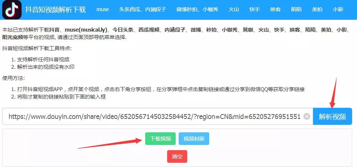Image resolution: width=357 pixels, height=168 pixels.
Task: Switch to the muse nav item
Action: click(x=102, y=10)
